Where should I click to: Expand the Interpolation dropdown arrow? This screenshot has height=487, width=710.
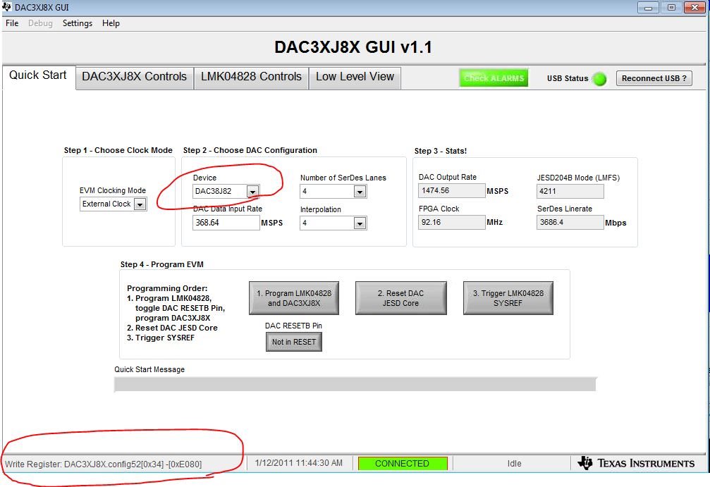click(360, 223)
